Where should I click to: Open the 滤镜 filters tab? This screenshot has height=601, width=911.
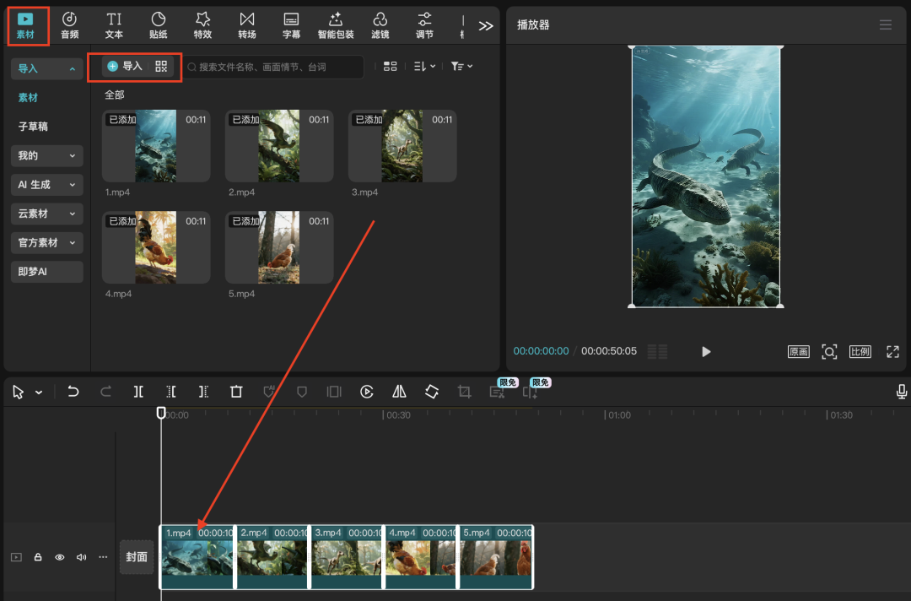tap(380, 25)
